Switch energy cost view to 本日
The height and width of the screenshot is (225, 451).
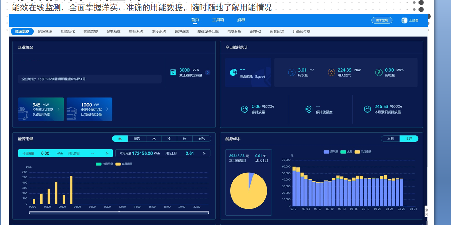click(390, 139)
